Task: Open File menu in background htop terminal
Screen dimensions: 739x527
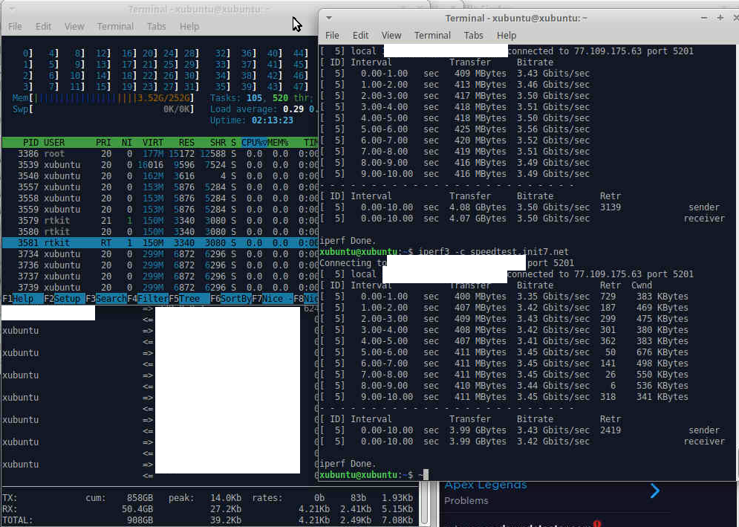Action: tap(15, 27)
